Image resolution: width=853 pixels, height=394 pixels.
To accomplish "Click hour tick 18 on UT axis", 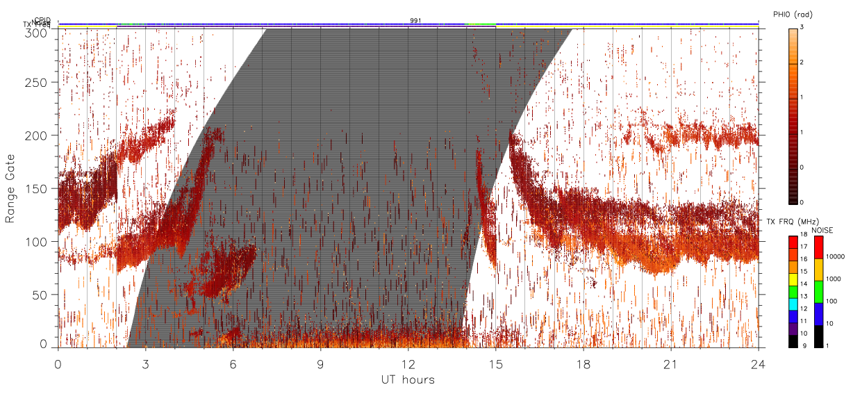I will [583, 365].
